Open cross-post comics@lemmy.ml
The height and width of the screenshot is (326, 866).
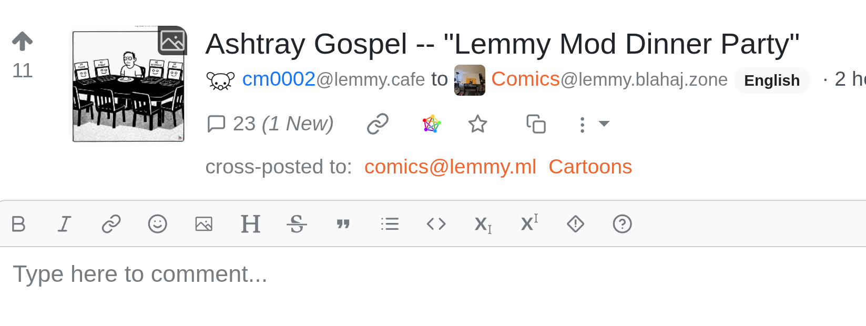[450, 167]
